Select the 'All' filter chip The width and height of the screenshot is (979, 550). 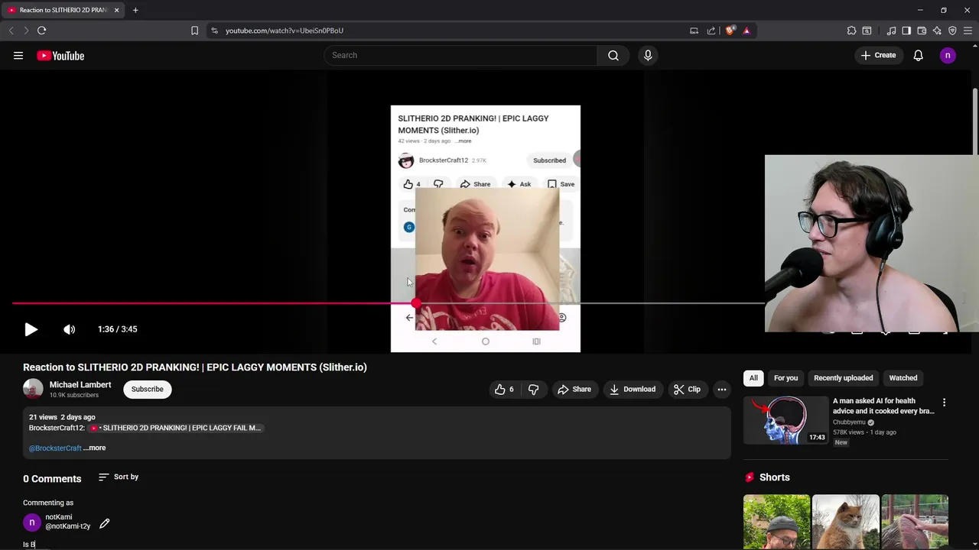[753, 378]
